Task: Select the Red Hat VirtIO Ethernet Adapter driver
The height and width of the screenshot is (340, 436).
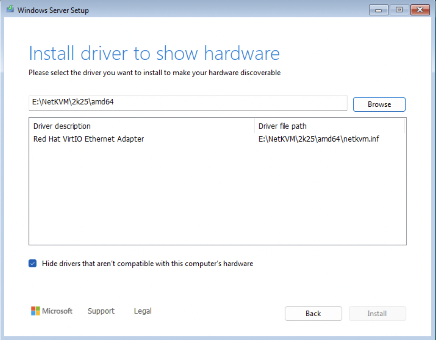Action: [89, 139]
